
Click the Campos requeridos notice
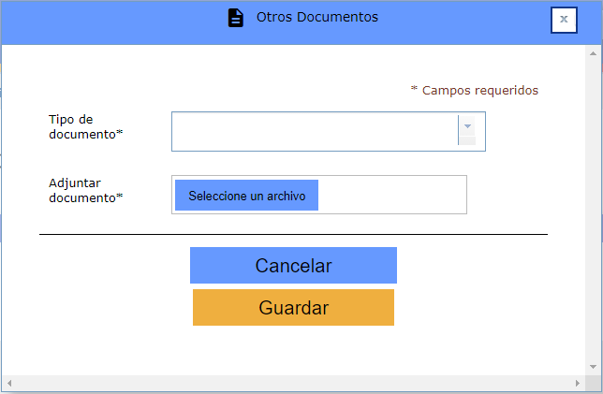click(x=475, y=91)
